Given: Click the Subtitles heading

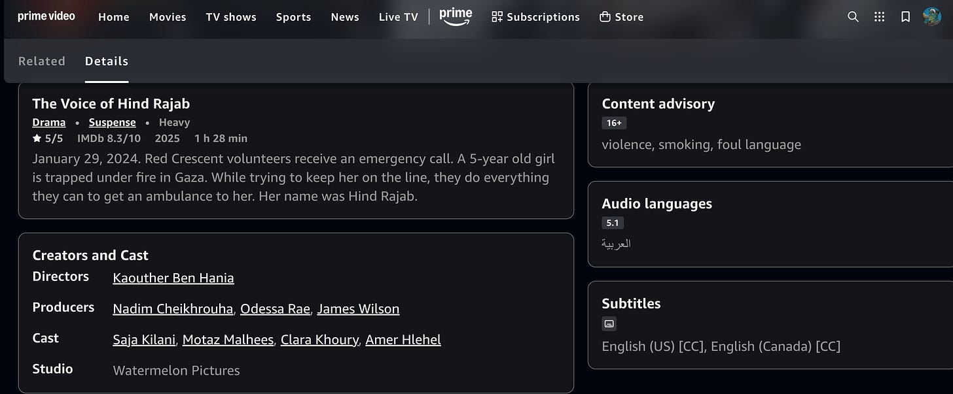Looking at the screenshot, I should (x=631, y=303).
